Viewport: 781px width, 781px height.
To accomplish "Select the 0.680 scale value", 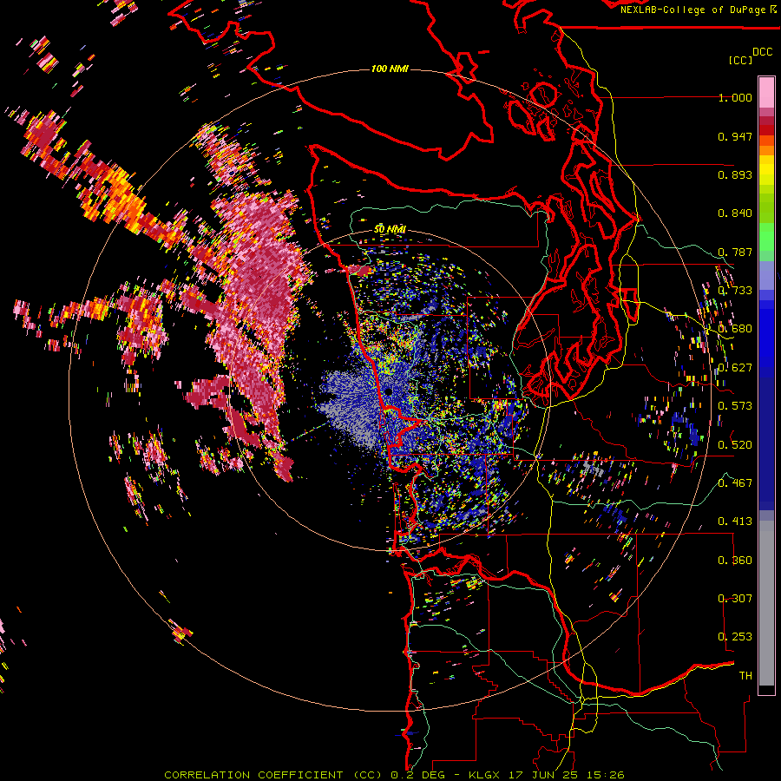I will 735,329.
